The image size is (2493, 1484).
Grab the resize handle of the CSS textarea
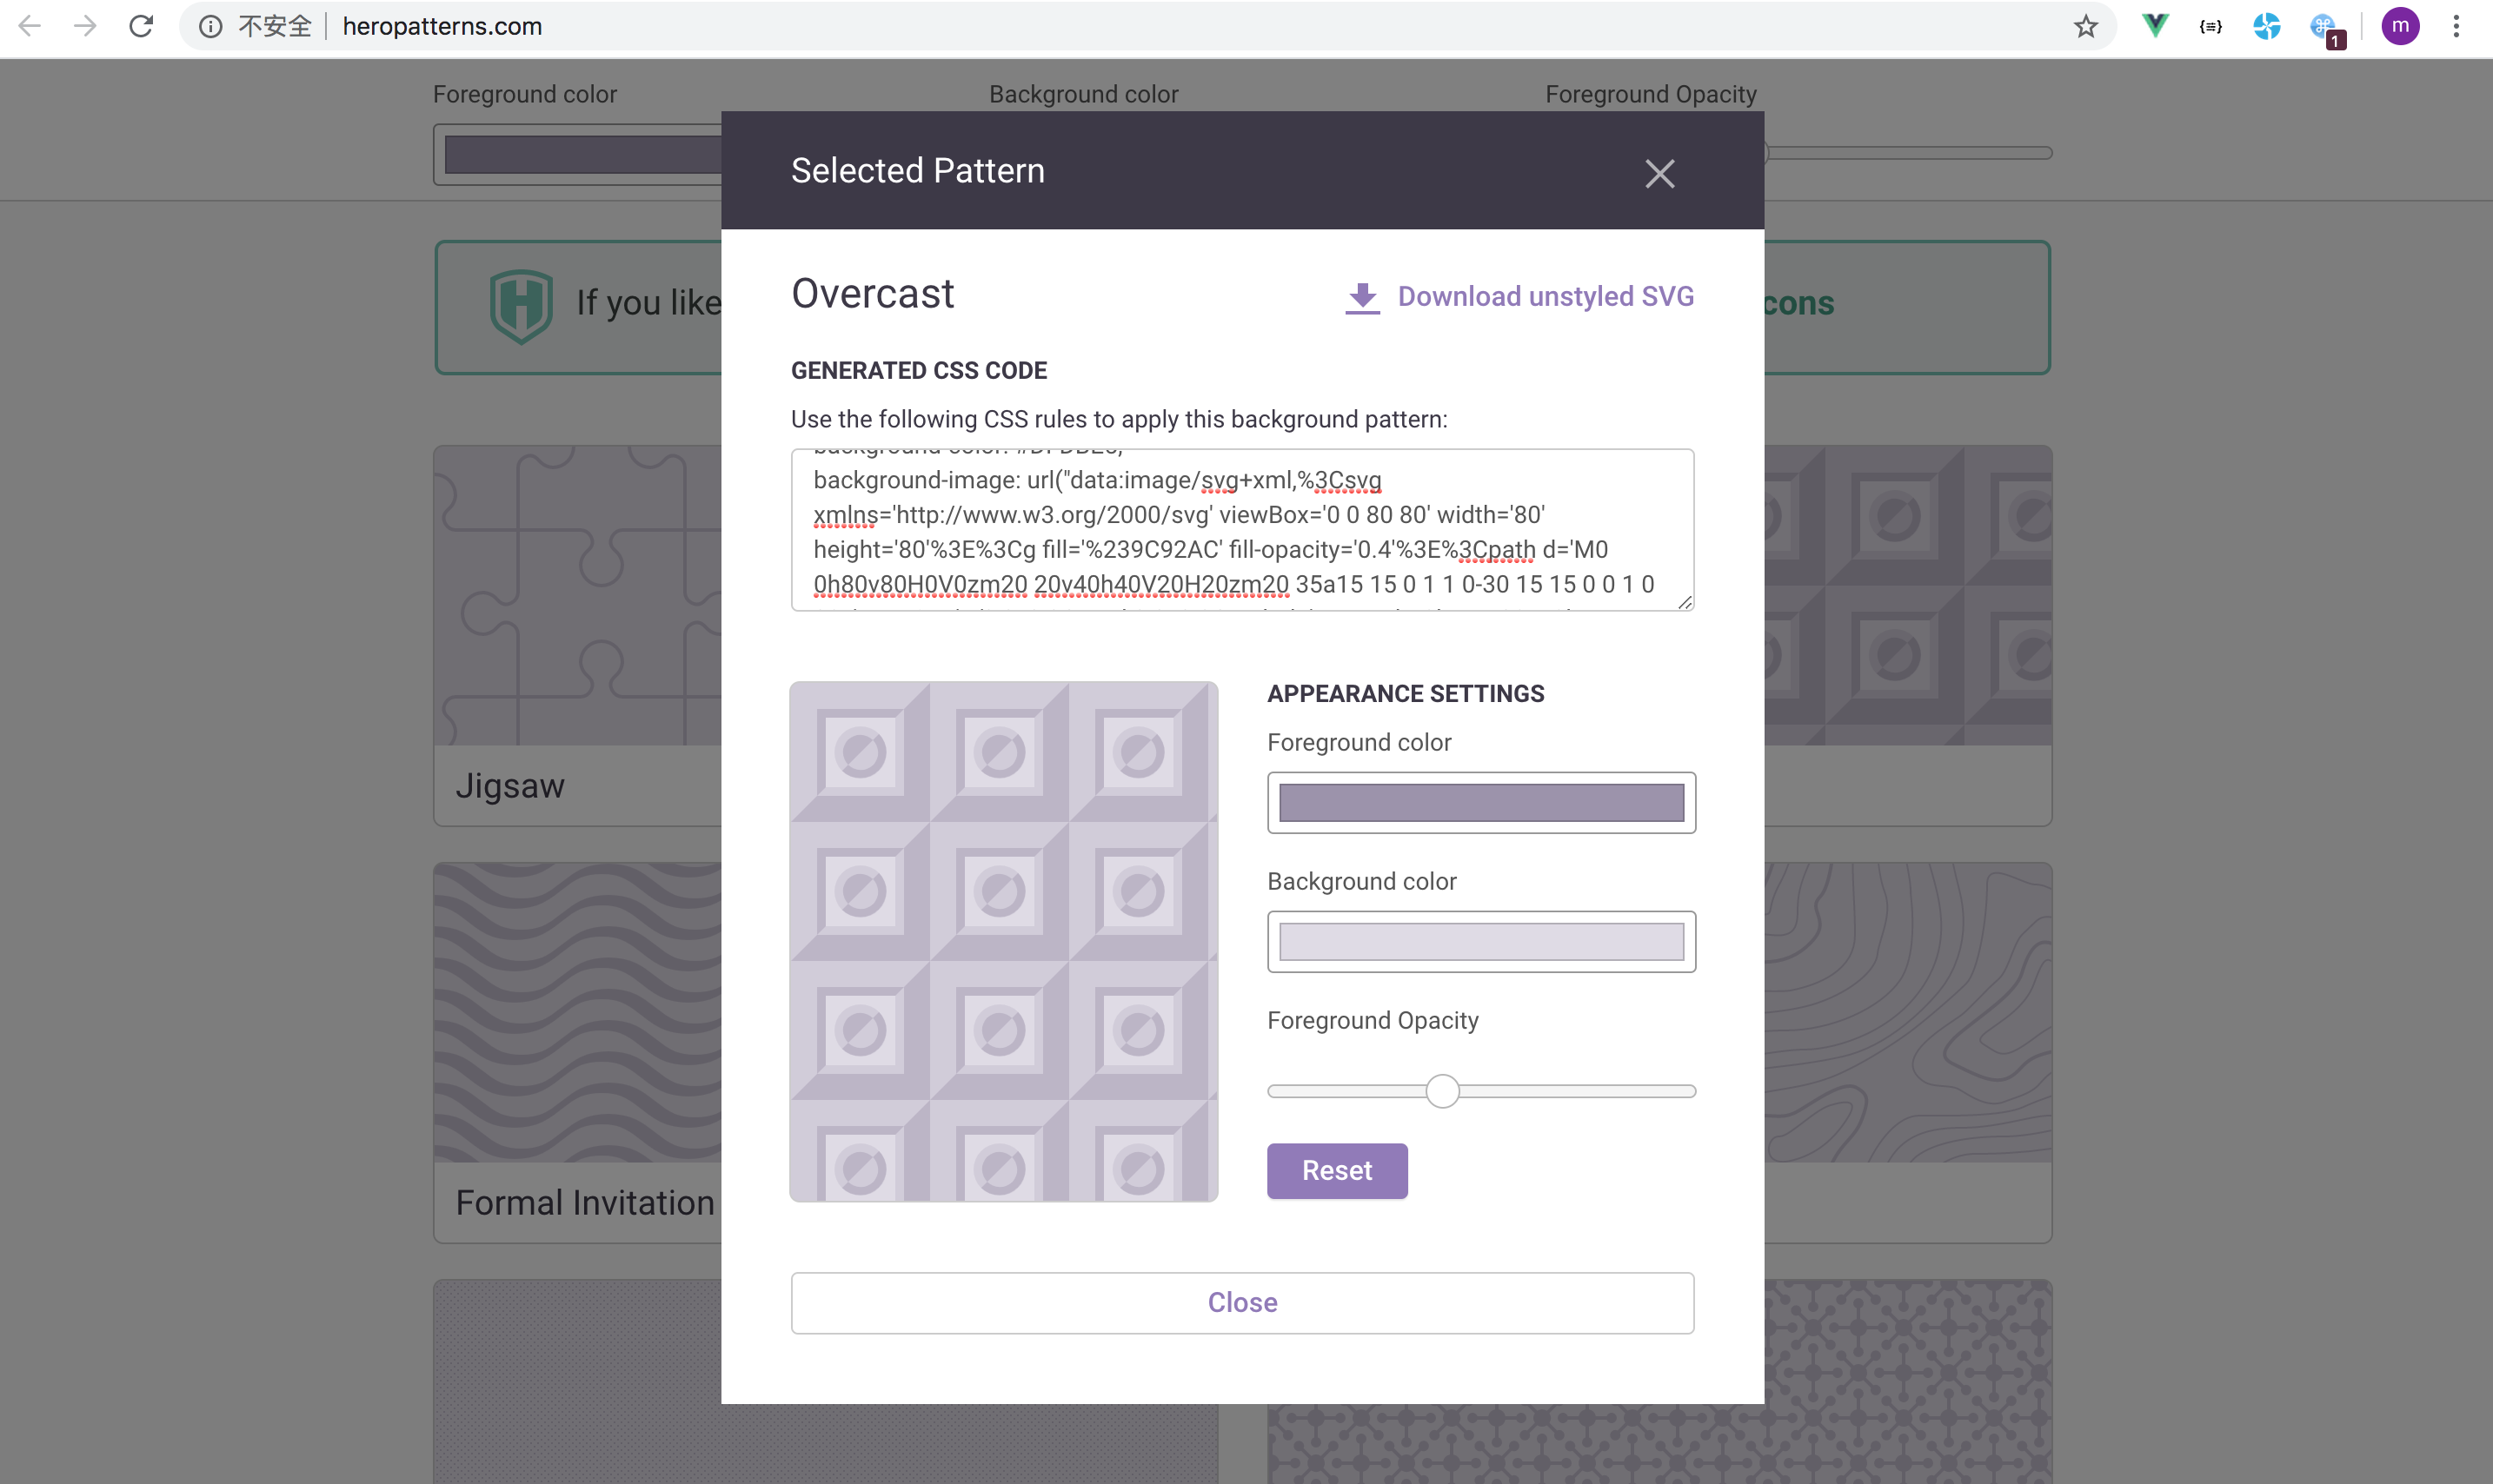[1684, 601]
